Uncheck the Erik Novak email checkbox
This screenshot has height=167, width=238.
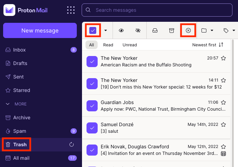[92, 150]
